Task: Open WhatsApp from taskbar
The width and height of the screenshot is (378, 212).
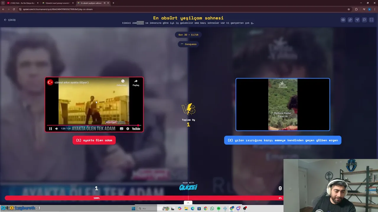Action: point(212,208)
